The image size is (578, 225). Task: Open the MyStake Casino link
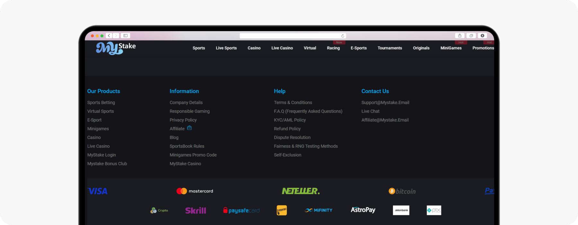[x=185, y=163]
